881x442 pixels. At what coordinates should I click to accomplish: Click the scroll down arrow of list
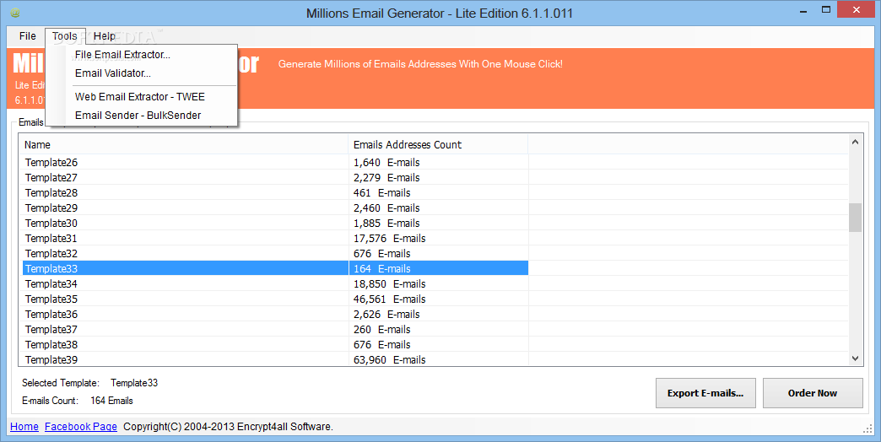pos(855,358)
